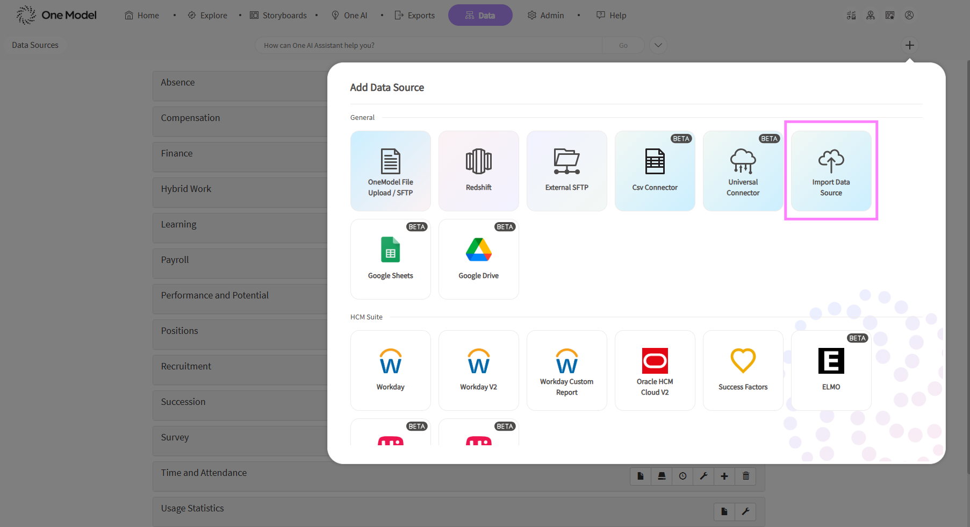970x527 pixels.
Task: Select the ELMO connector tile
Action: tap(831, 371)
